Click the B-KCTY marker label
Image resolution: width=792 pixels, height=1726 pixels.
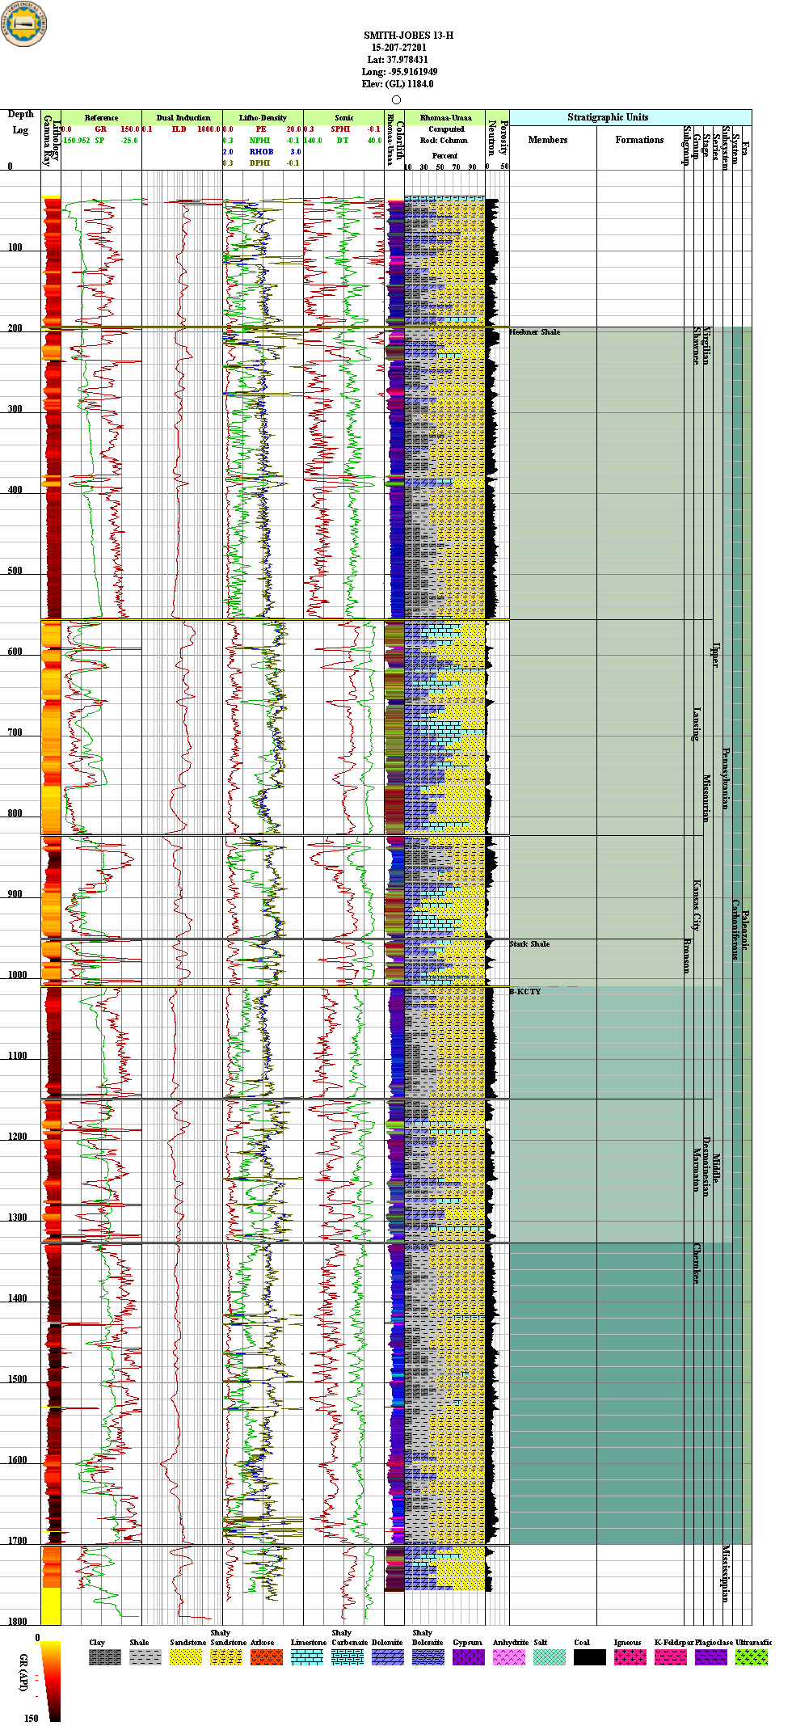(525, 992)
